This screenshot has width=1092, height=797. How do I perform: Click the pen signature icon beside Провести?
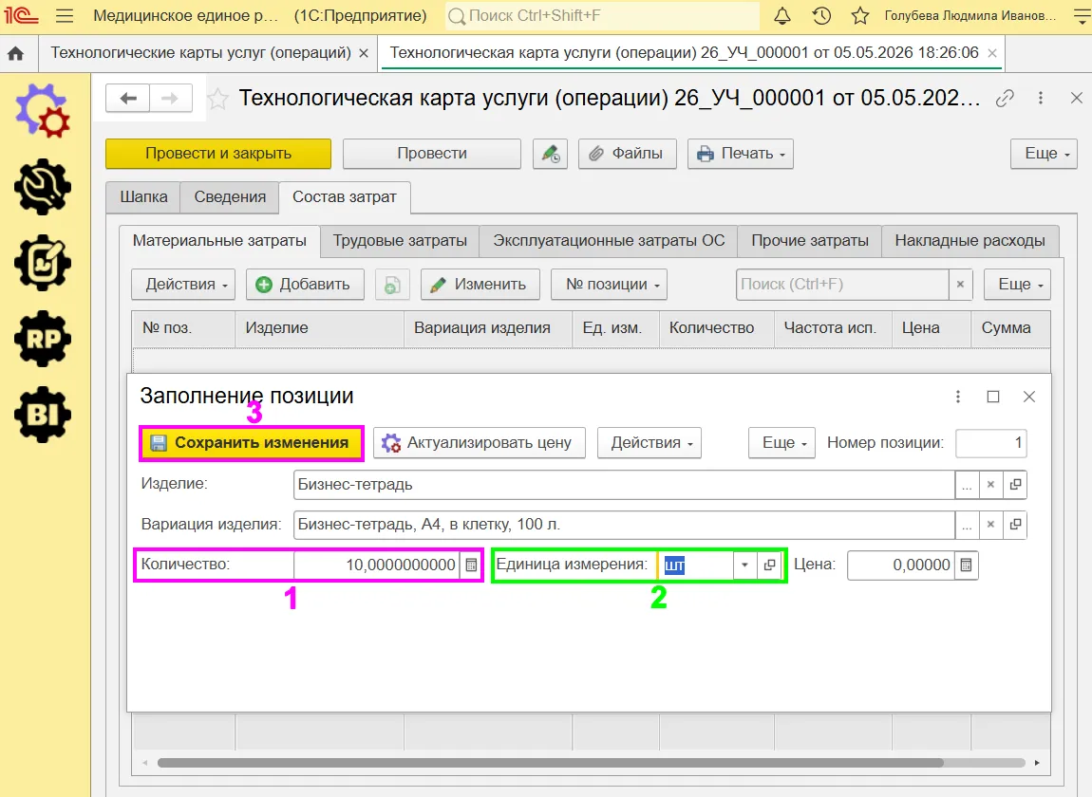click(x=550, y=153)
